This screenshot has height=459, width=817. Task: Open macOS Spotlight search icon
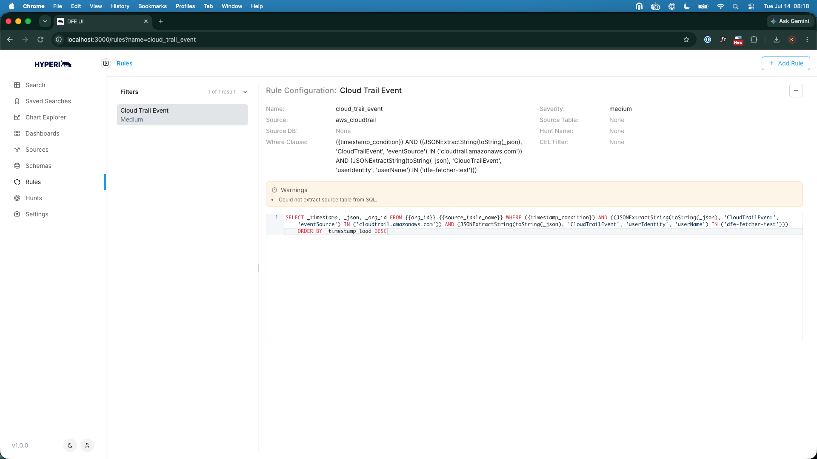(x=736, y=6)
